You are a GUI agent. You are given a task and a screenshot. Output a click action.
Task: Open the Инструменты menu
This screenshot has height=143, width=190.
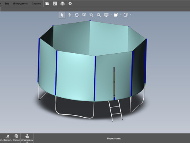pyautogui.click(x=21, y=4)
